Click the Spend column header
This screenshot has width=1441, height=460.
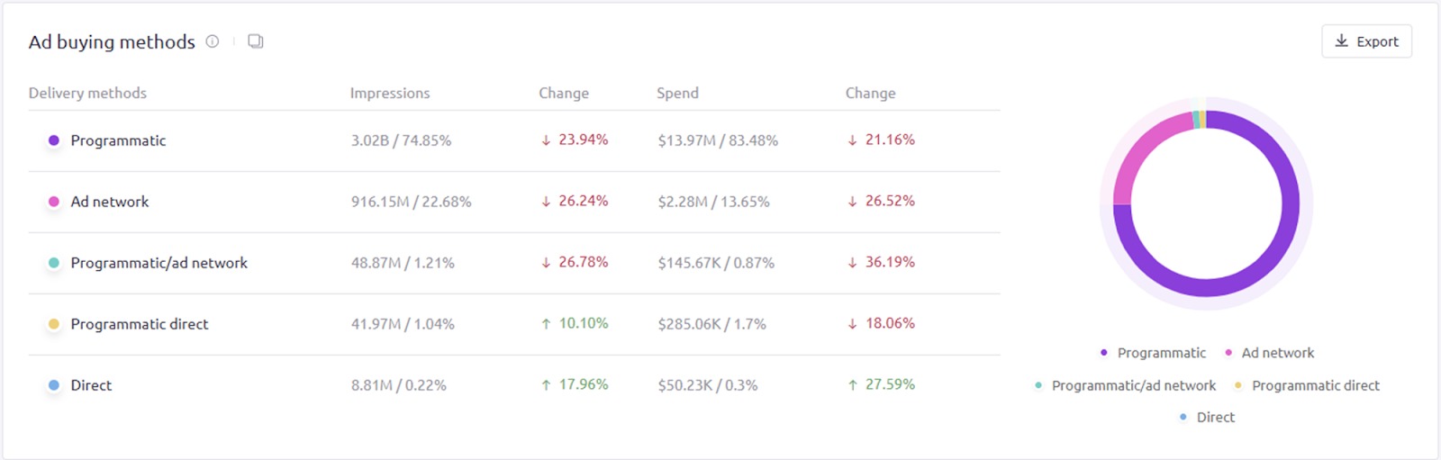[677, 93]
